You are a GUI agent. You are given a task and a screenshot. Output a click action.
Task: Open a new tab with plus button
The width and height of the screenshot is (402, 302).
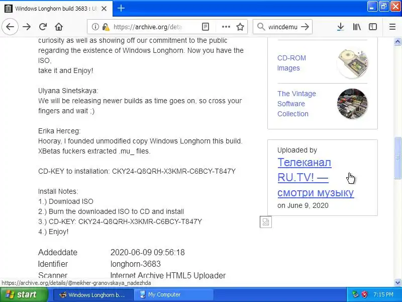click(121, 8)
